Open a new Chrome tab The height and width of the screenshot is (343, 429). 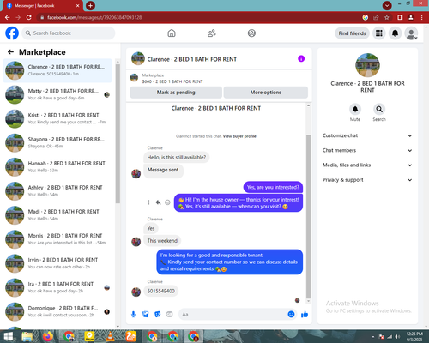(90, 5)
